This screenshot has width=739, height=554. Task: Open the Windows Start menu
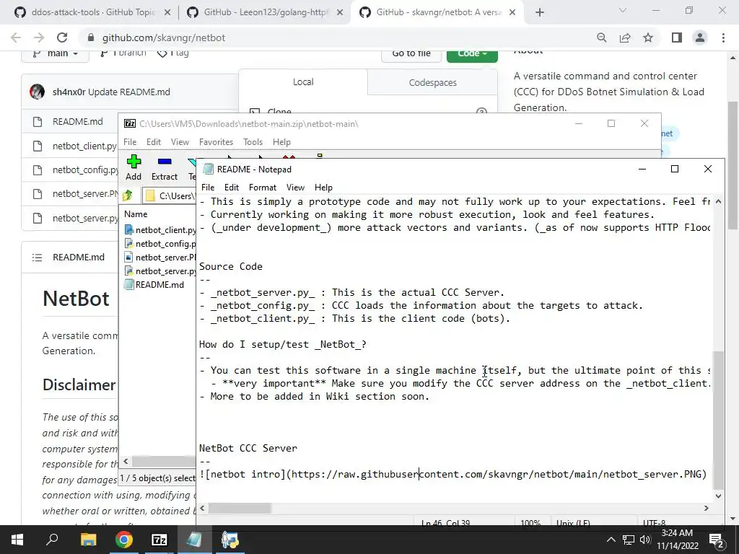click(x=17, y=540)
